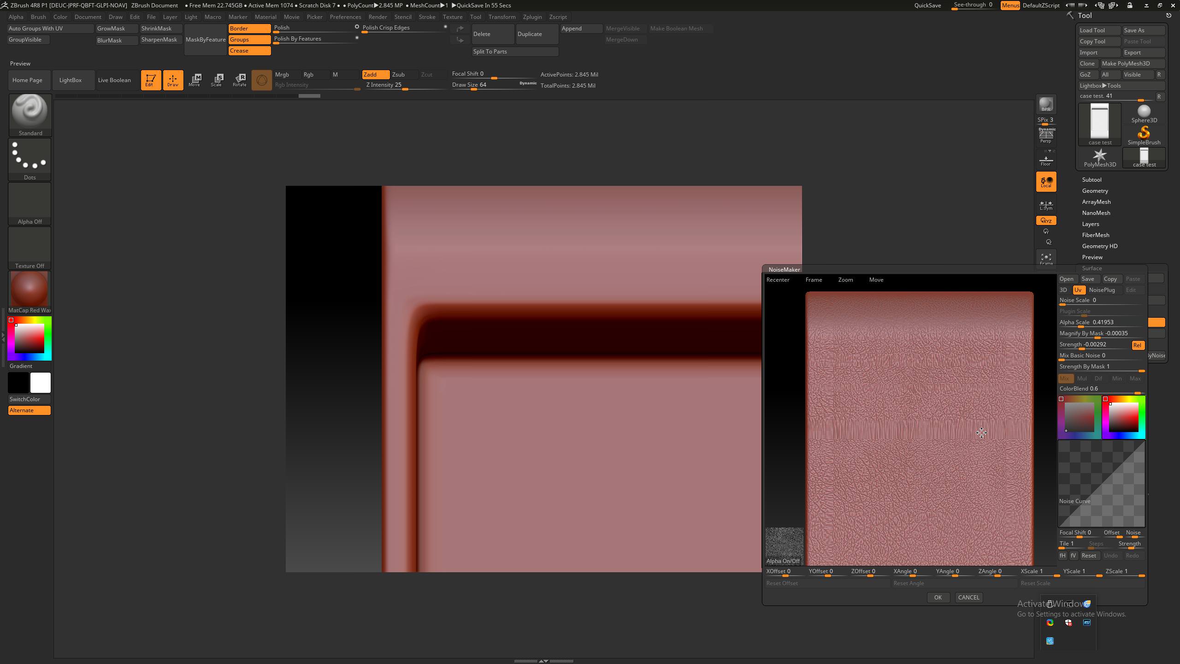
Task: Click the Load Tool button
Action: pyautogui.click(x=1099, y=30)
